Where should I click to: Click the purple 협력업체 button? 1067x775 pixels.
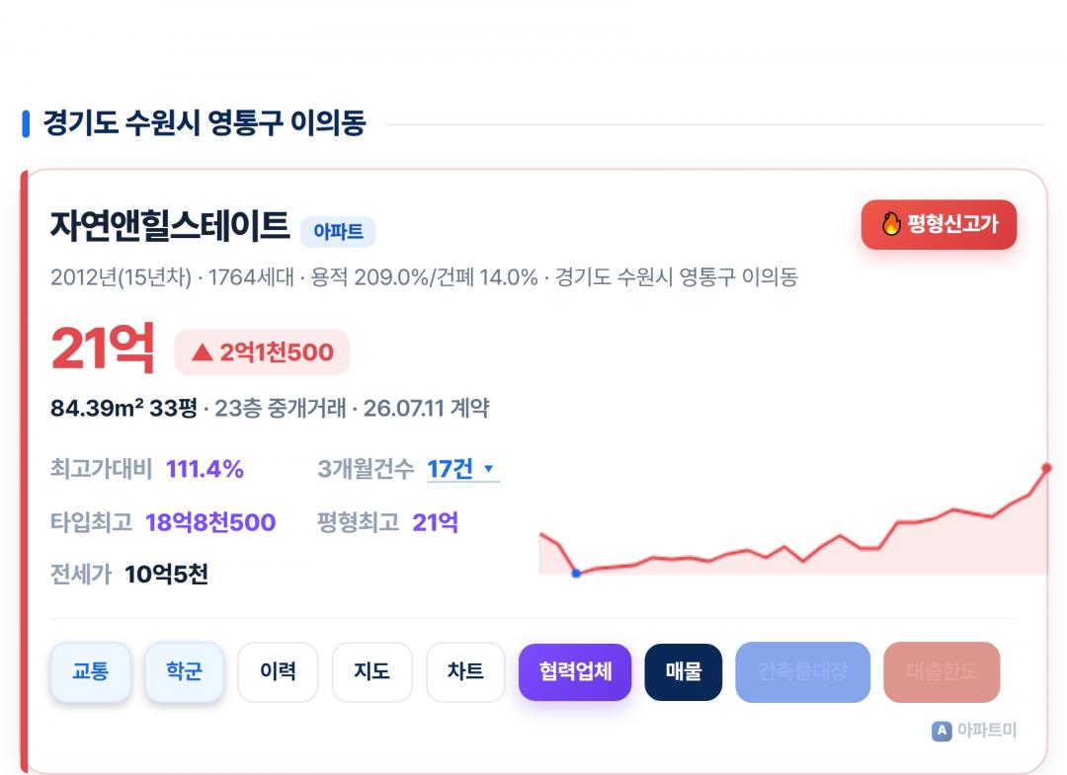(x=575, y=671)
